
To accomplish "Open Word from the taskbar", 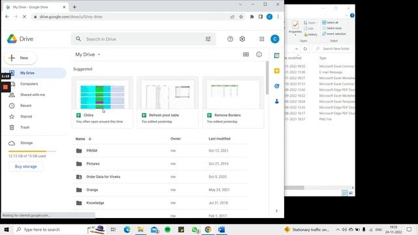I will click(x=221, y=230).
